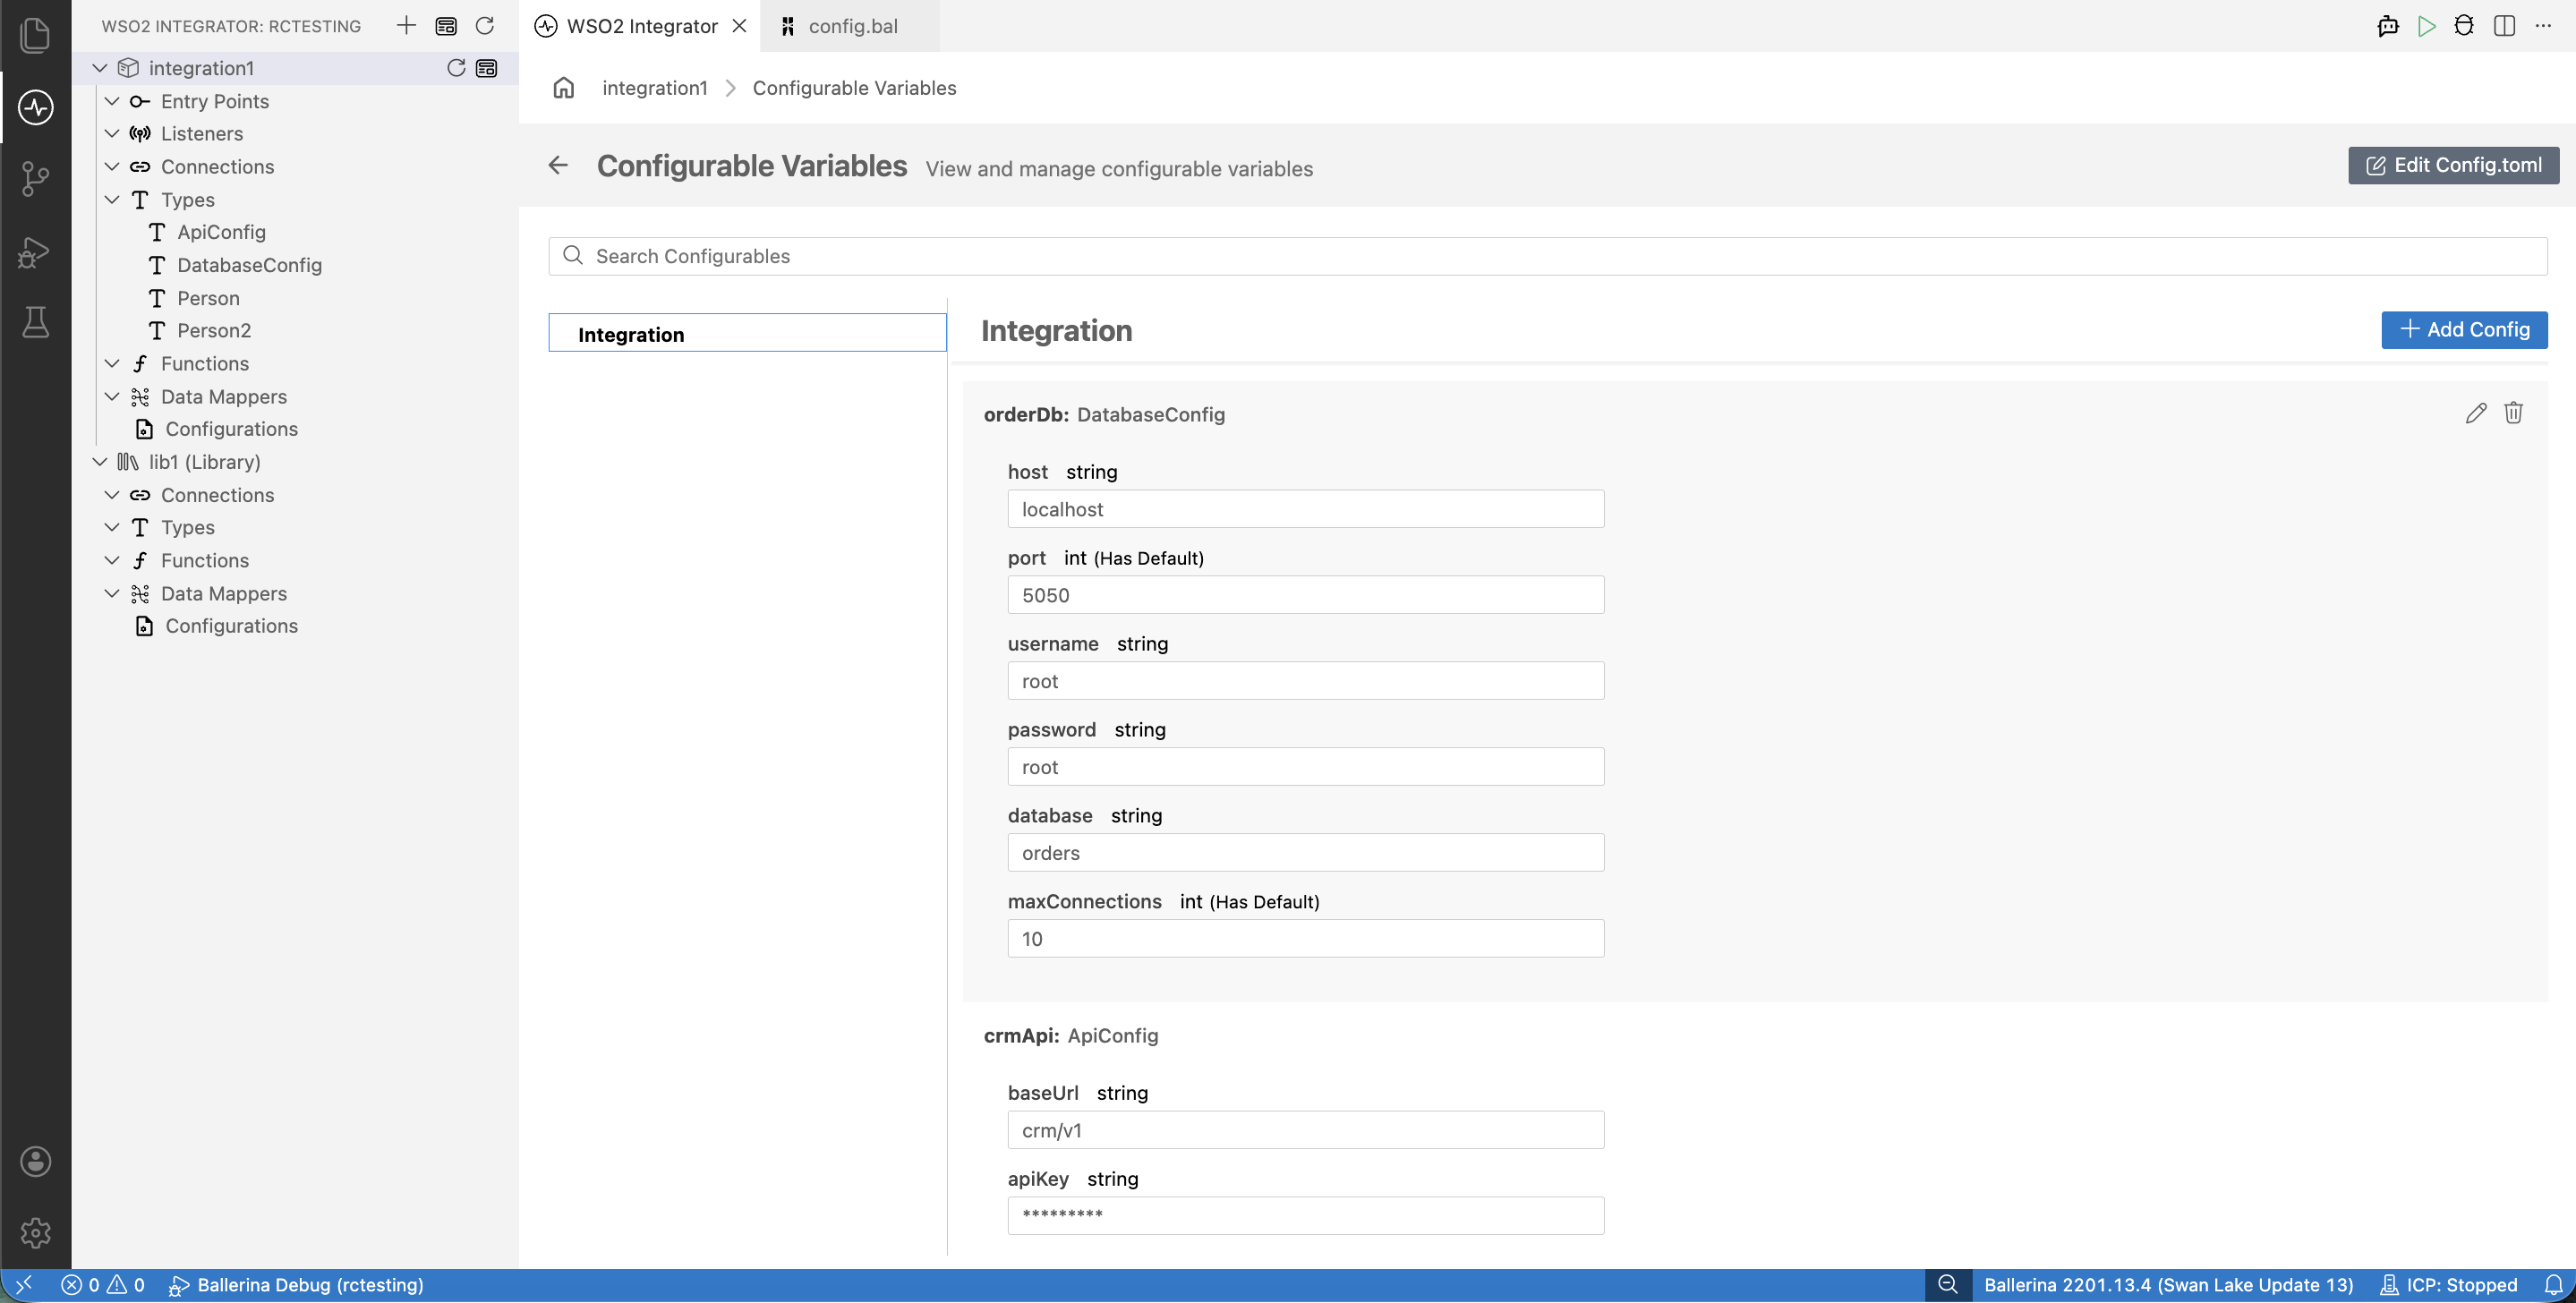This screenshot has width=2576, height=1303.
Task: Click the refresh icon in the sidebar header
Action: (485, 25)
